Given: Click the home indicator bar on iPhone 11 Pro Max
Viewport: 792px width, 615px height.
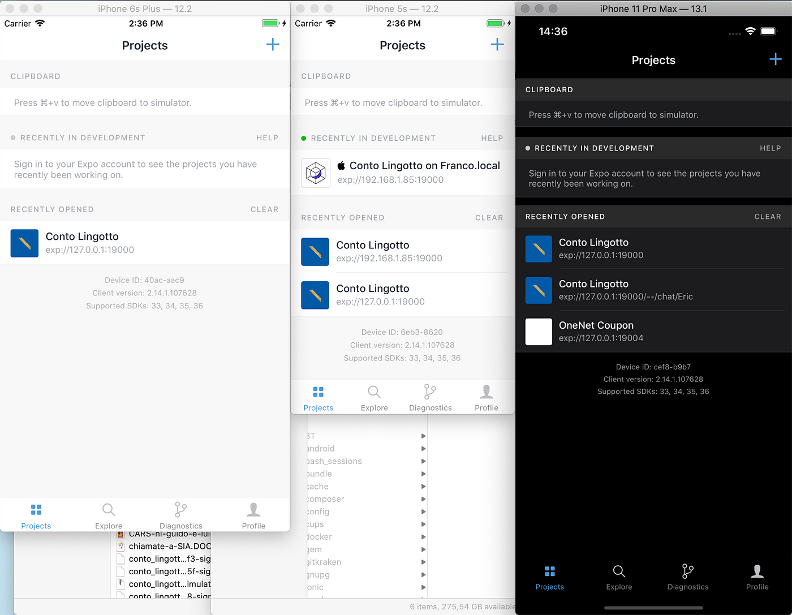Looking at the screenshot, I should (653, 608).
